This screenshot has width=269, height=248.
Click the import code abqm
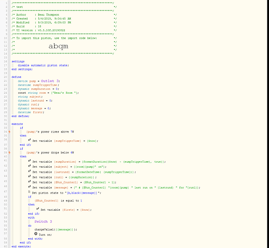pyautogui.click(x=58, y=46)
